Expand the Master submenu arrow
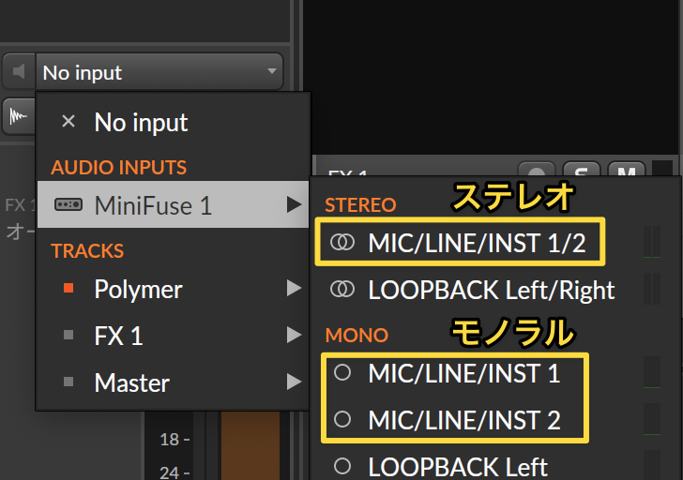The image size is (683, 480). (294, 382)
